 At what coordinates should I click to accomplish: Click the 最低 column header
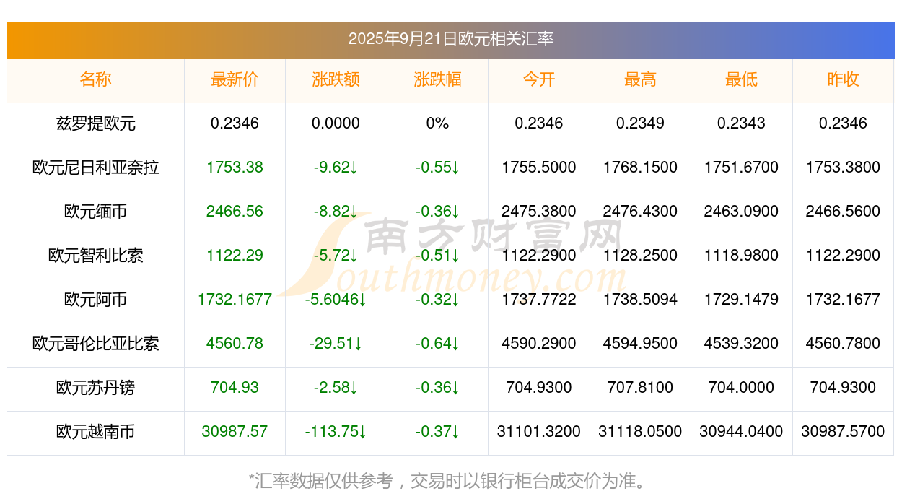[741, 79]
